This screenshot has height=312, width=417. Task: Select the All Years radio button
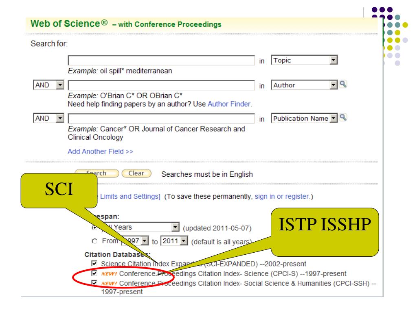tap(94, 227)
